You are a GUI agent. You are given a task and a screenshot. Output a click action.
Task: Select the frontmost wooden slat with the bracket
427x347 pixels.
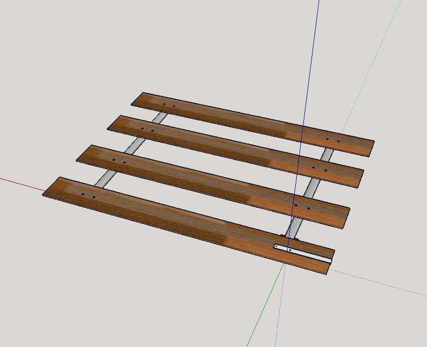[189, 225]
